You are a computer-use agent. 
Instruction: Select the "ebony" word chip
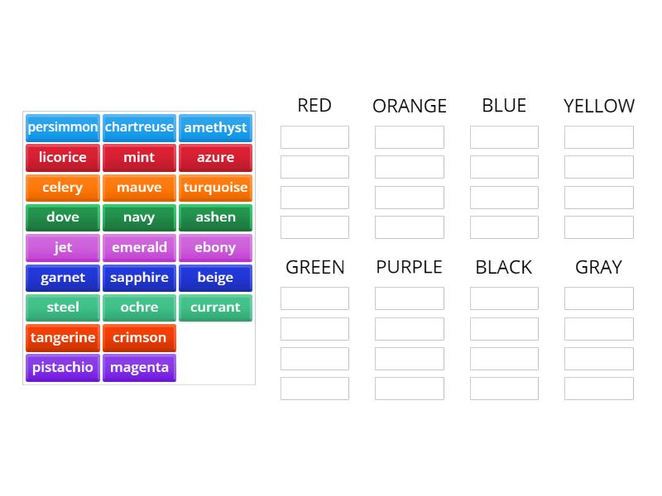216,247
